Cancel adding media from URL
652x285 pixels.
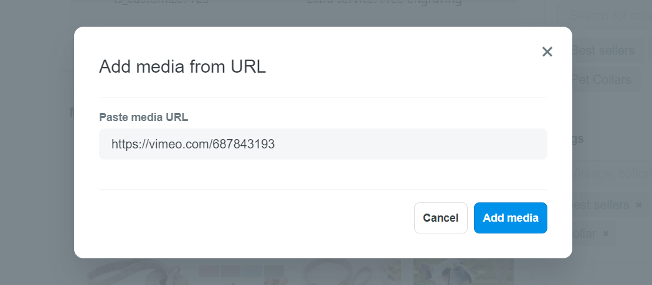[441, 218]
